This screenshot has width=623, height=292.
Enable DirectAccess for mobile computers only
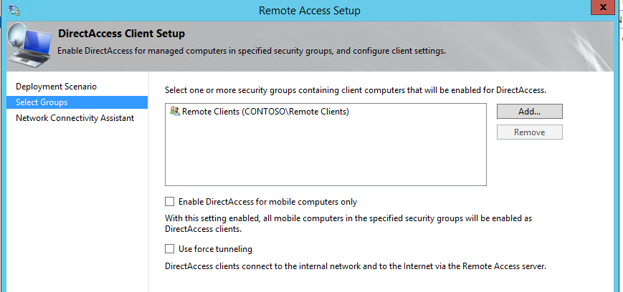tap(170, 202)
